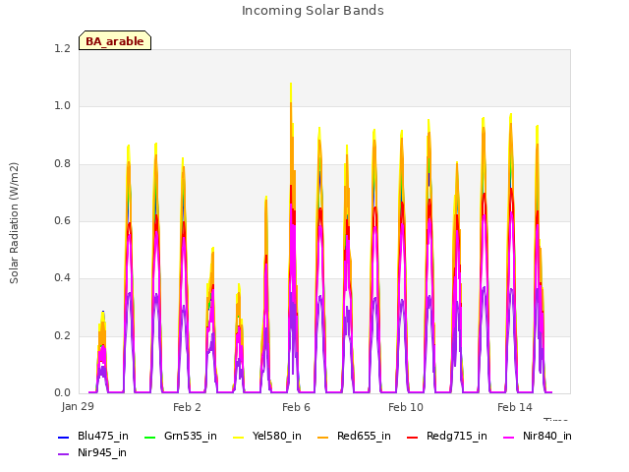Click the purple Nir945_in legend swatch
The image size is (629, 472).
pos(64,454)
